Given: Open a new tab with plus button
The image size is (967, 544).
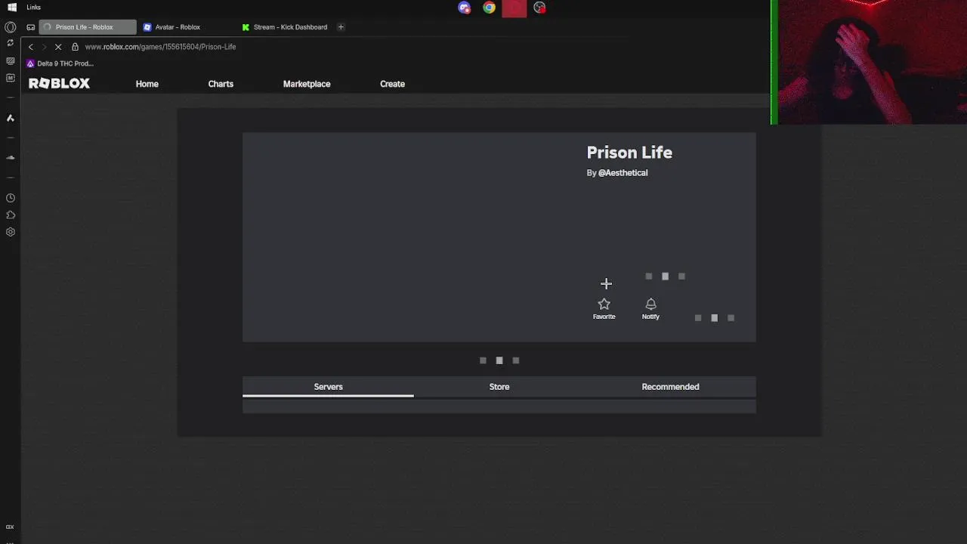Looking at the screenshot, I should point(341,27).
